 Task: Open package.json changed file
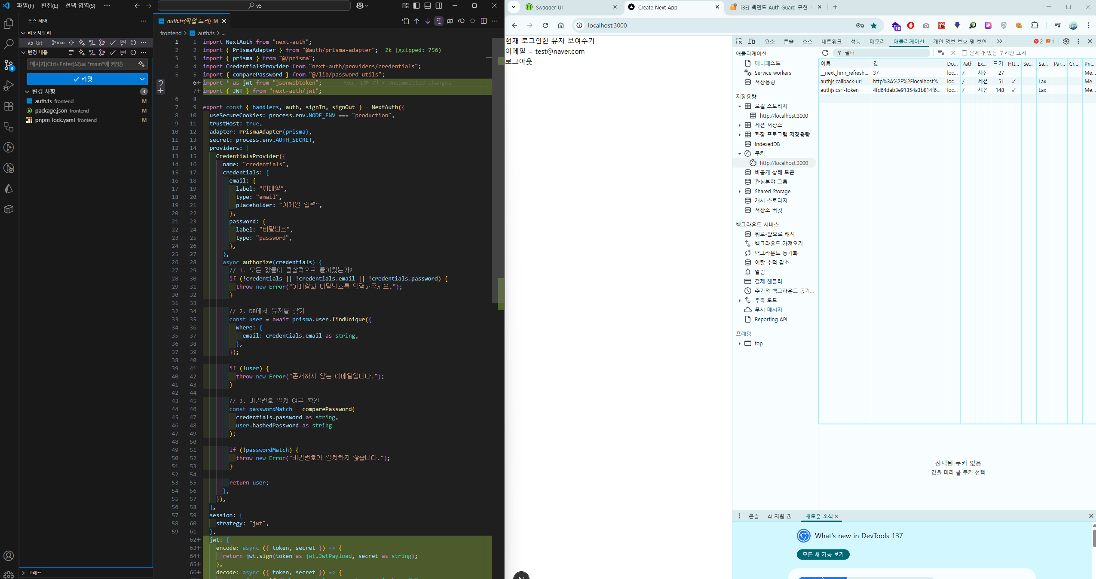[86, 110]
